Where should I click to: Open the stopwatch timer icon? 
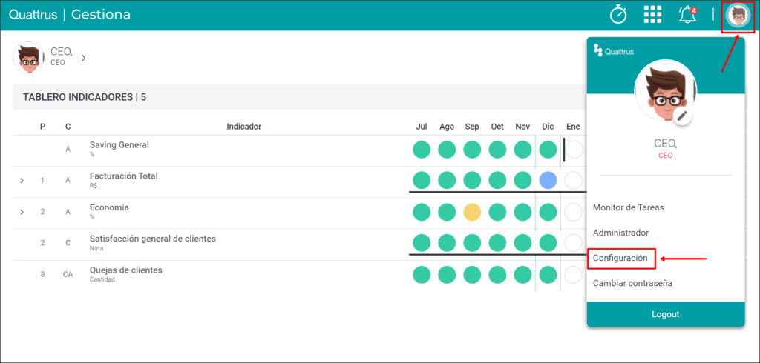(x=618, y=15)
